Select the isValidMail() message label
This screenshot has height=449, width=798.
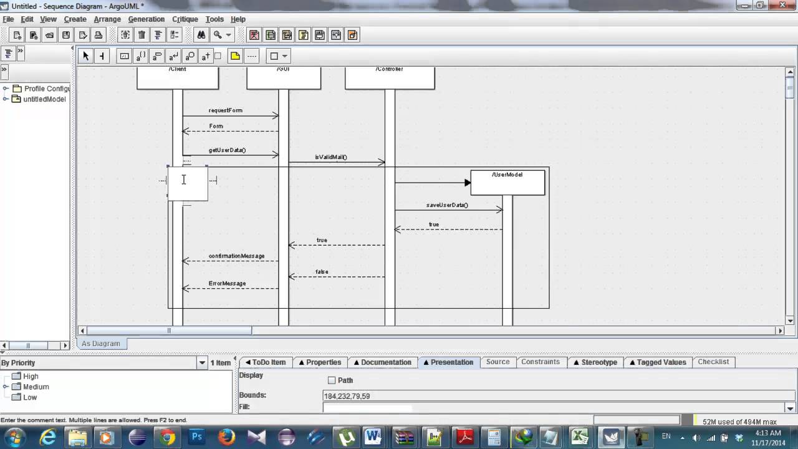[331, 157]
